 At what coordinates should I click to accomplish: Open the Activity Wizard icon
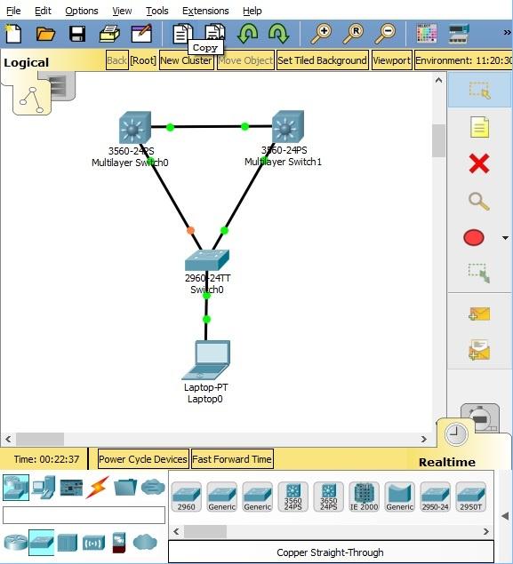(x=141, y=34)
